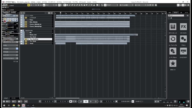Open the VST Effects FX tile
The height and width of the screenshot is (108, 192).
click(183, 27)
